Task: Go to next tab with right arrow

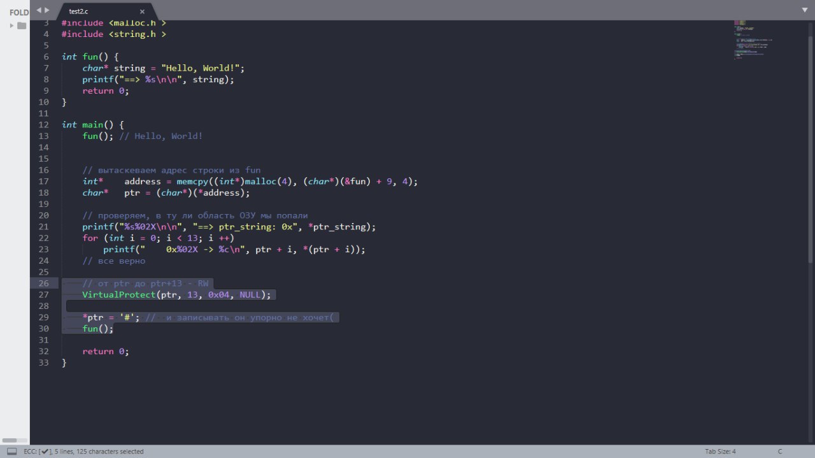Action: (46, 10)
